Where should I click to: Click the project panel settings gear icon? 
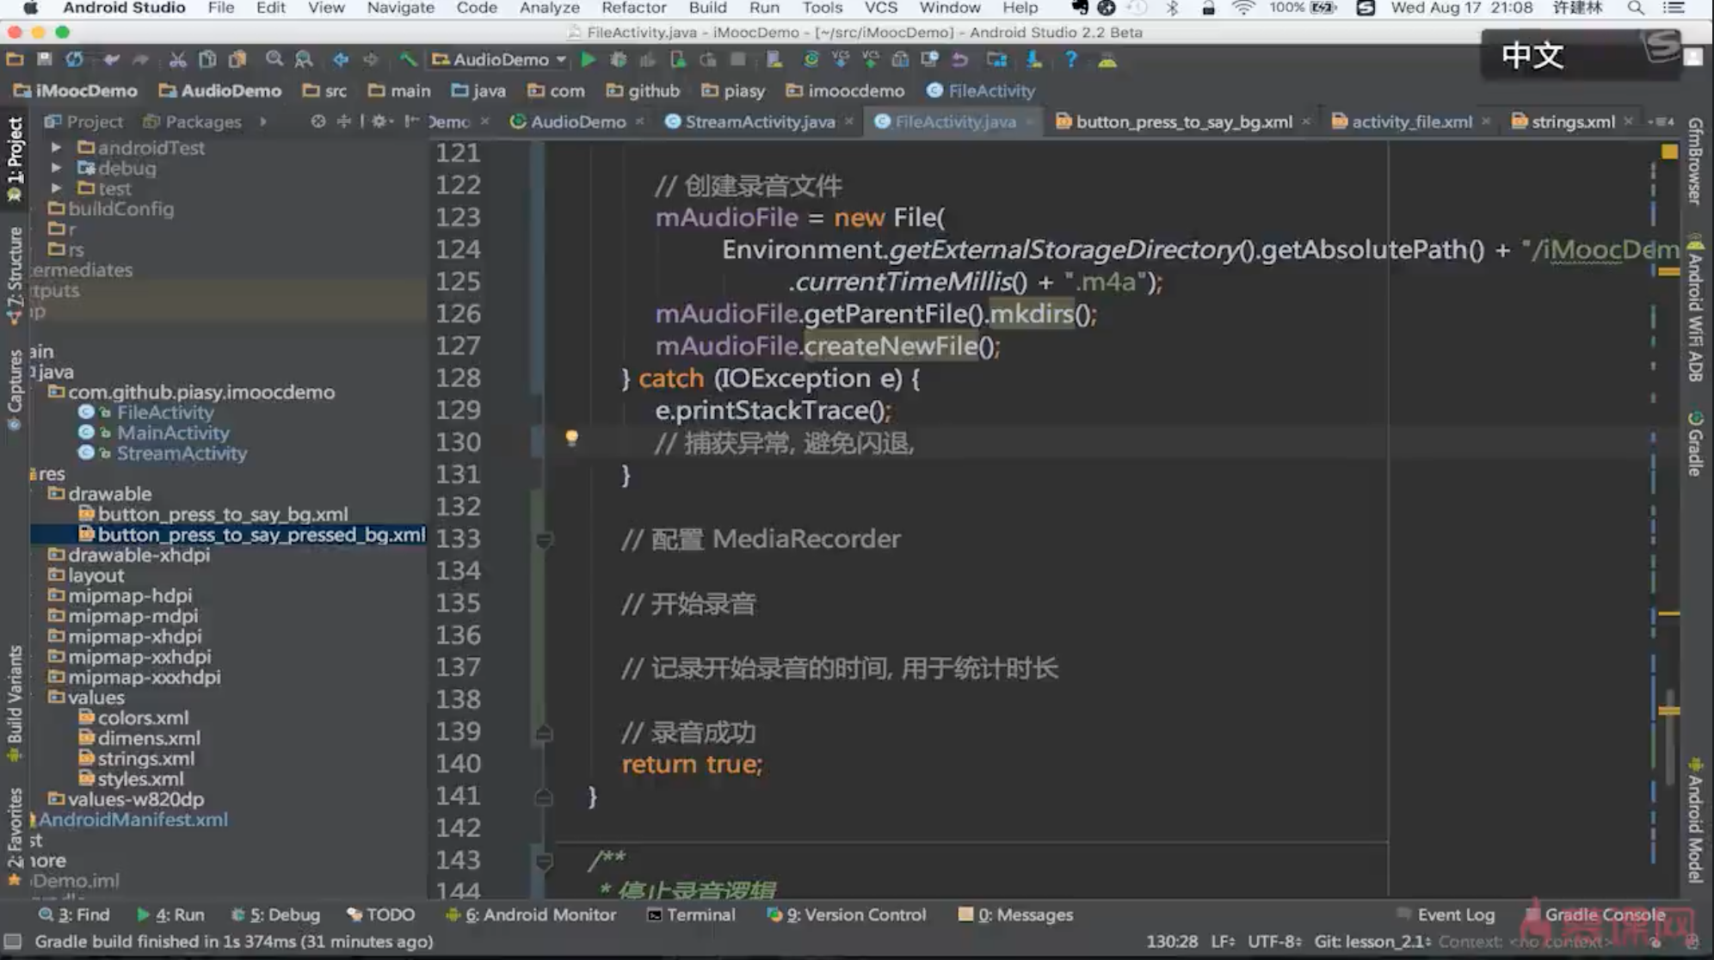pos(379,121)
